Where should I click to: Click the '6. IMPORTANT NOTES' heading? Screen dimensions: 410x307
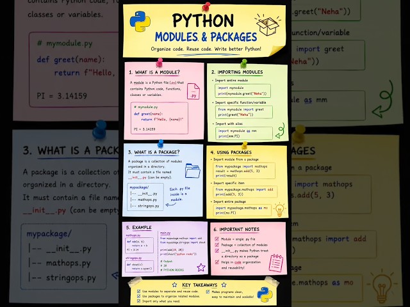pyautogui.click(x=236, y=229)
